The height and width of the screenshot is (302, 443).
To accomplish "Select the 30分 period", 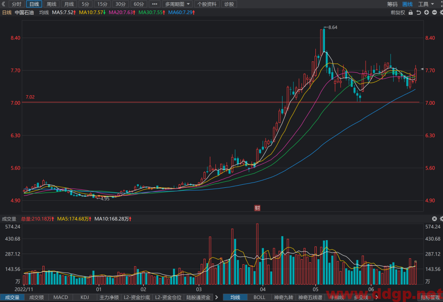I will tap(120, 4).
